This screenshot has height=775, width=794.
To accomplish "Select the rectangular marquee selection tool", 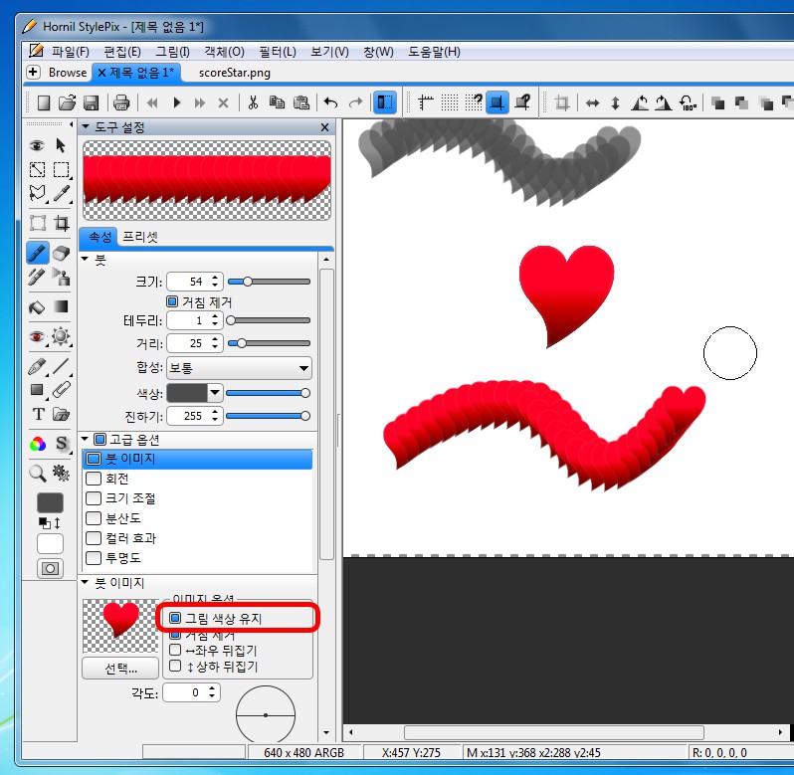I will (62, 169).
